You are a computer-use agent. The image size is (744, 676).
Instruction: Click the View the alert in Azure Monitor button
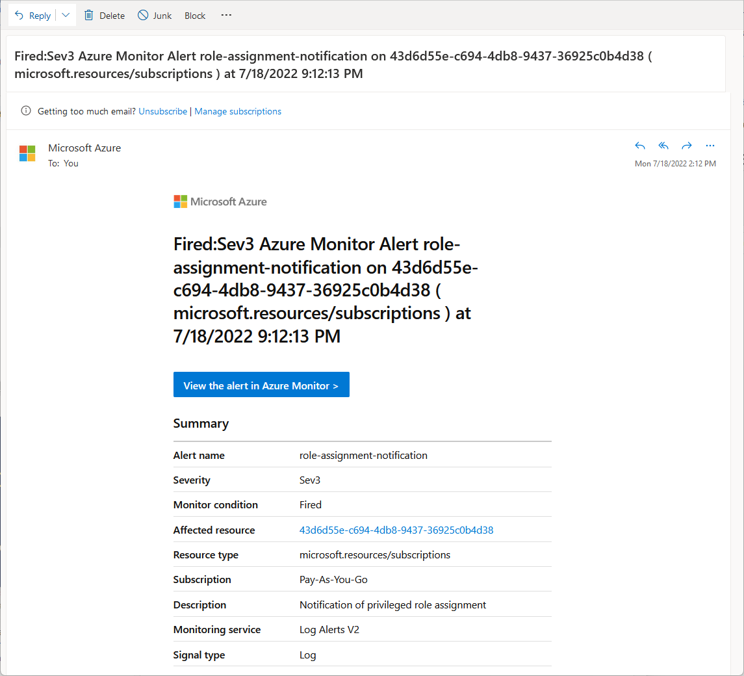[x=261, y=385]
